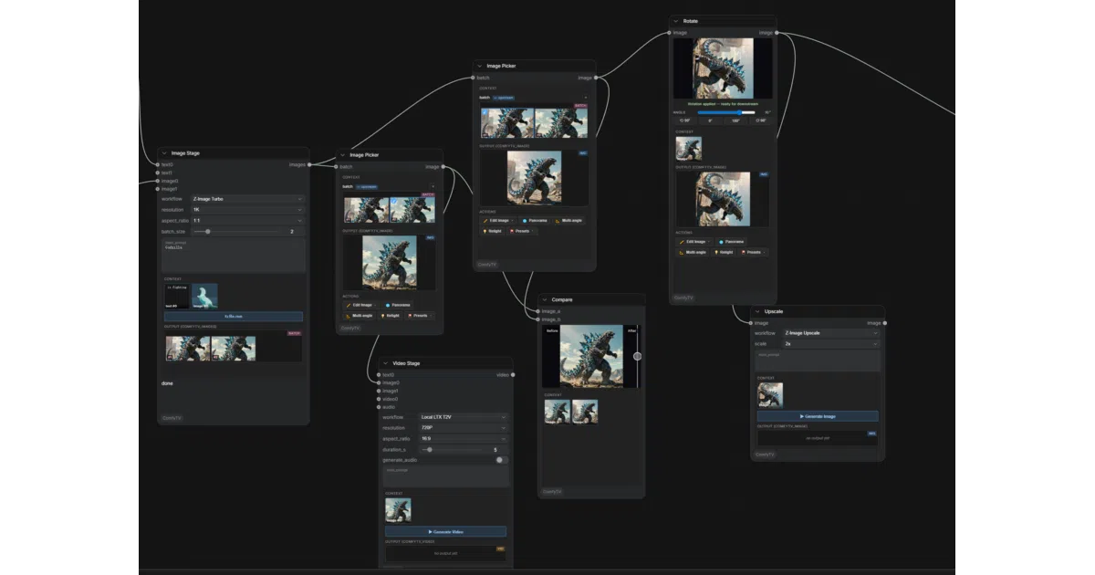This screenshot has width=1095, height=575.
Task: Click Generate Video button in Video Stage
Action: (x=445, y=531)
